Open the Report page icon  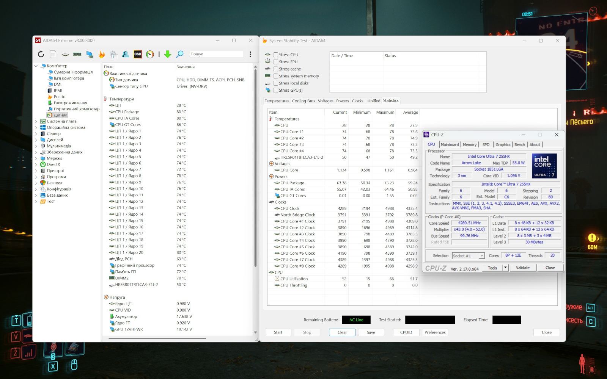click(53, 54)
